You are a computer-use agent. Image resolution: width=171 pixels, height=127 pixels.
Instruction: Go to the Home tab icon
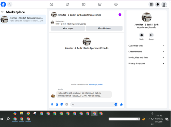click(x=51, y=4)
